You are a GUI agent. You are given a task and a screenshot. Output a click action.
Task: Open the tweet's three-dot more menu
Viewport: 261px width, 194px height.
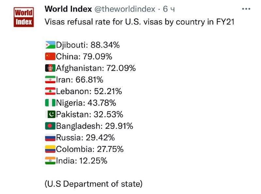click(246, 9)
